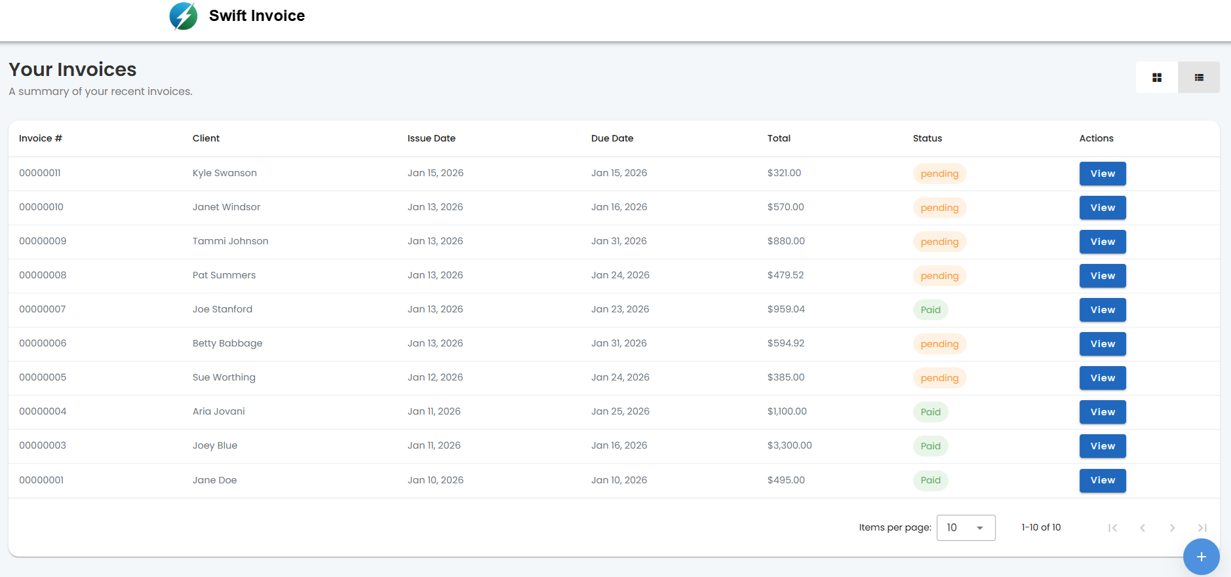Click the Due Date column header
This screenshot has width=1231, height=577.
click(x=612, y=138)
